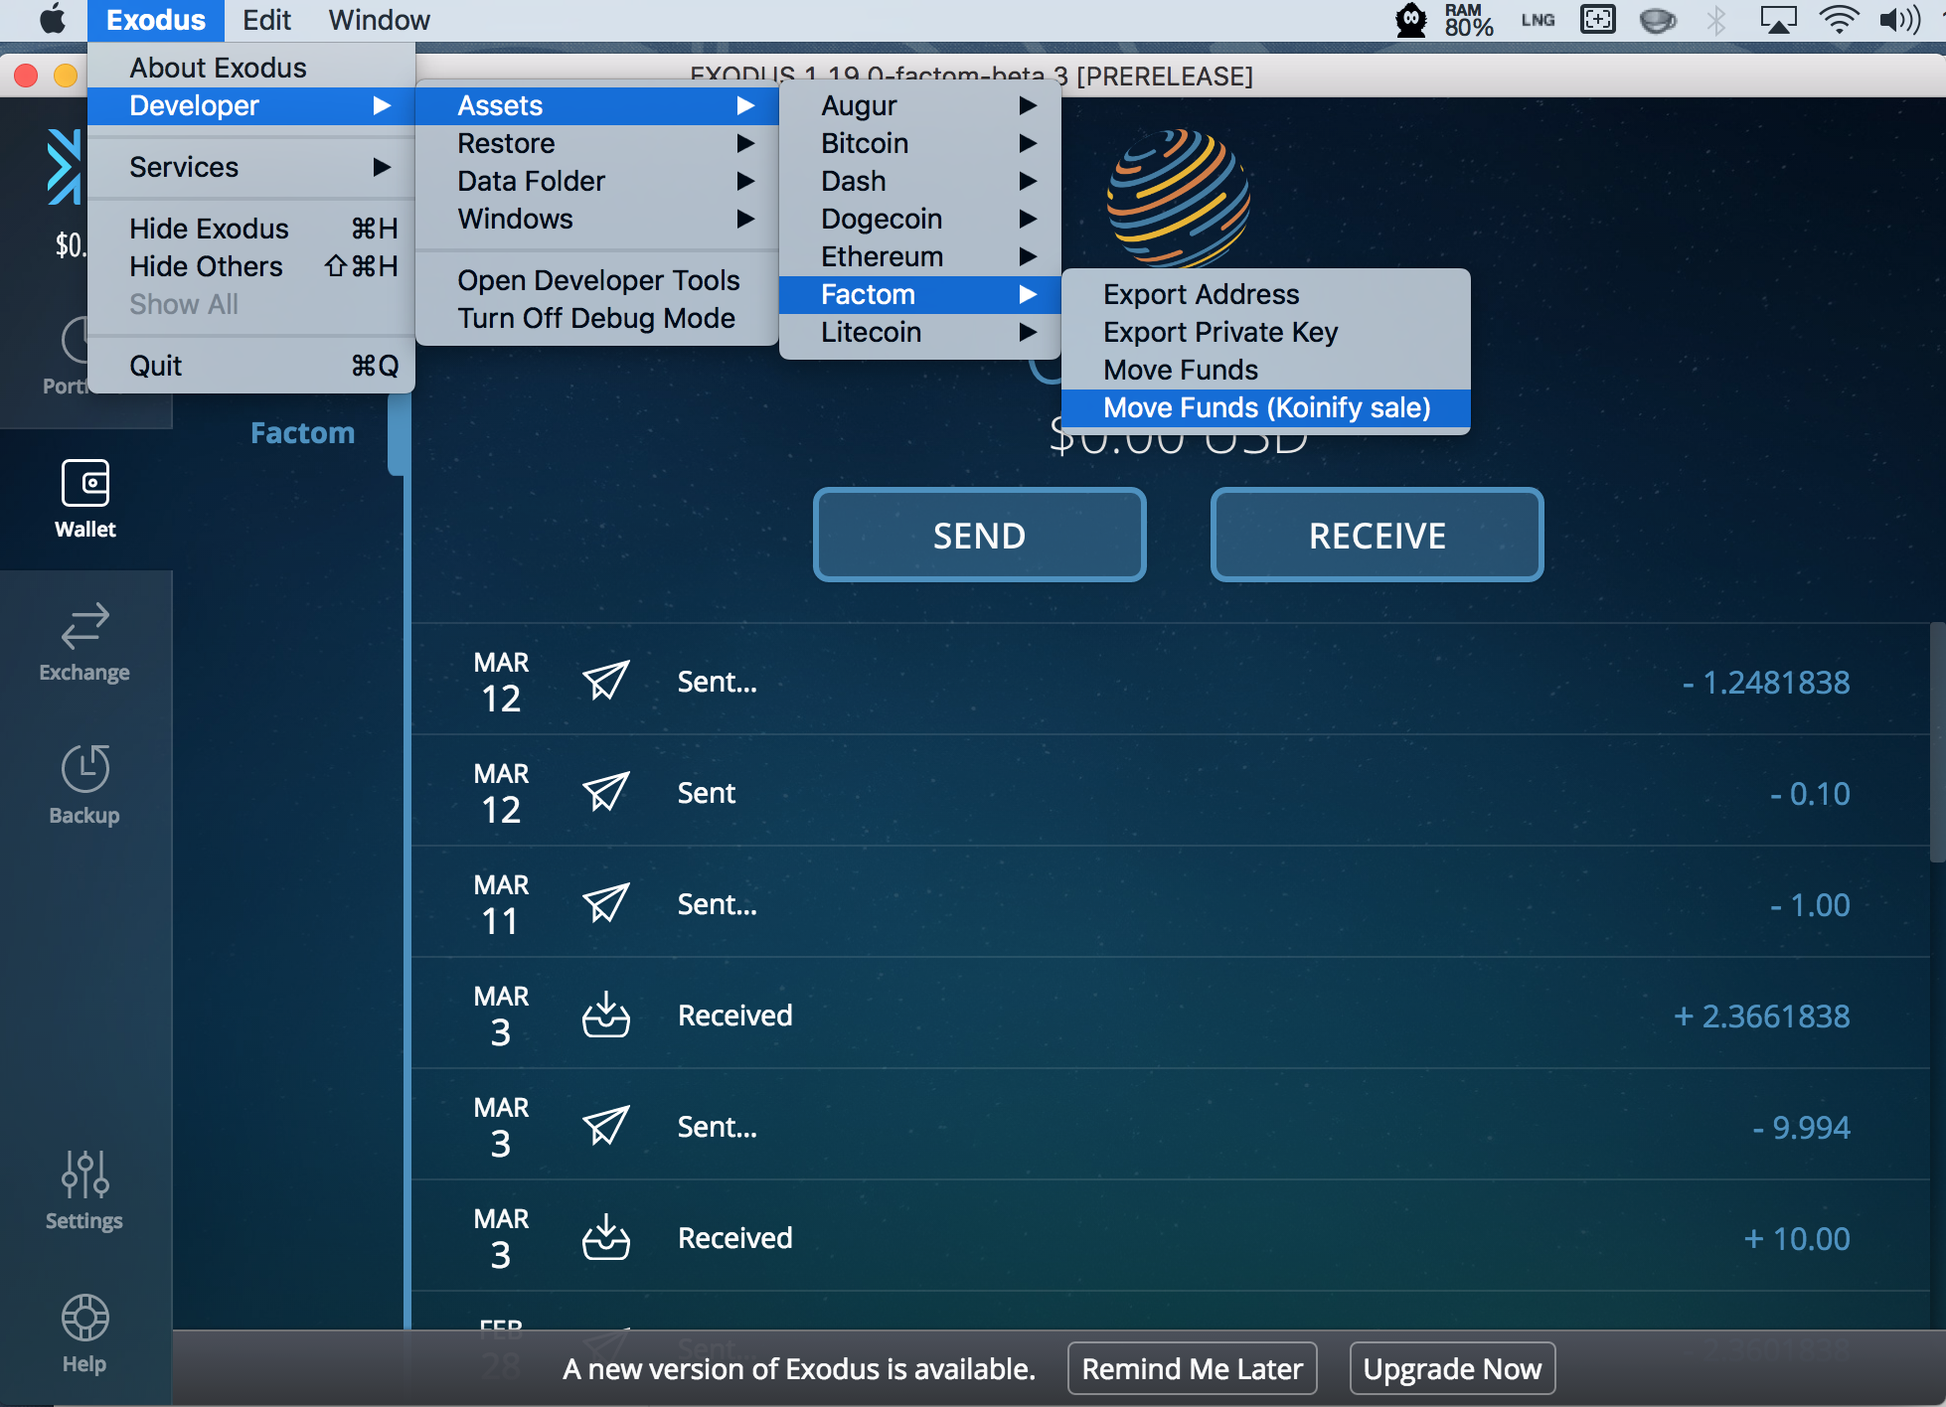This screenshot has height=1407, width=1946.
Task: Expand the Dogecoin asset submenu
Action: pos(920,219)
